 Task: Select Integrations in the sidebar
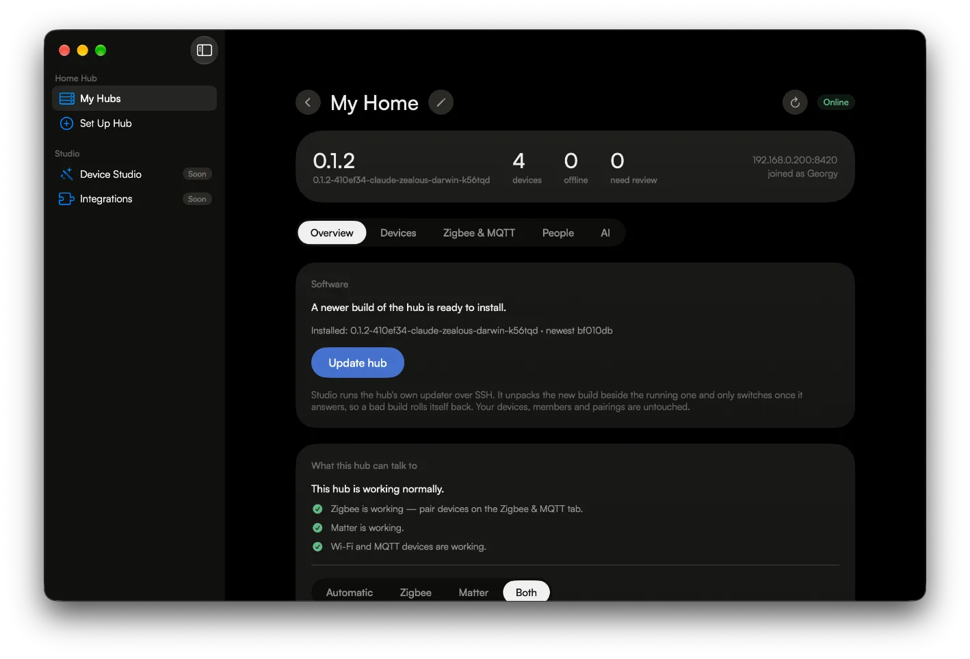(134, 199)
